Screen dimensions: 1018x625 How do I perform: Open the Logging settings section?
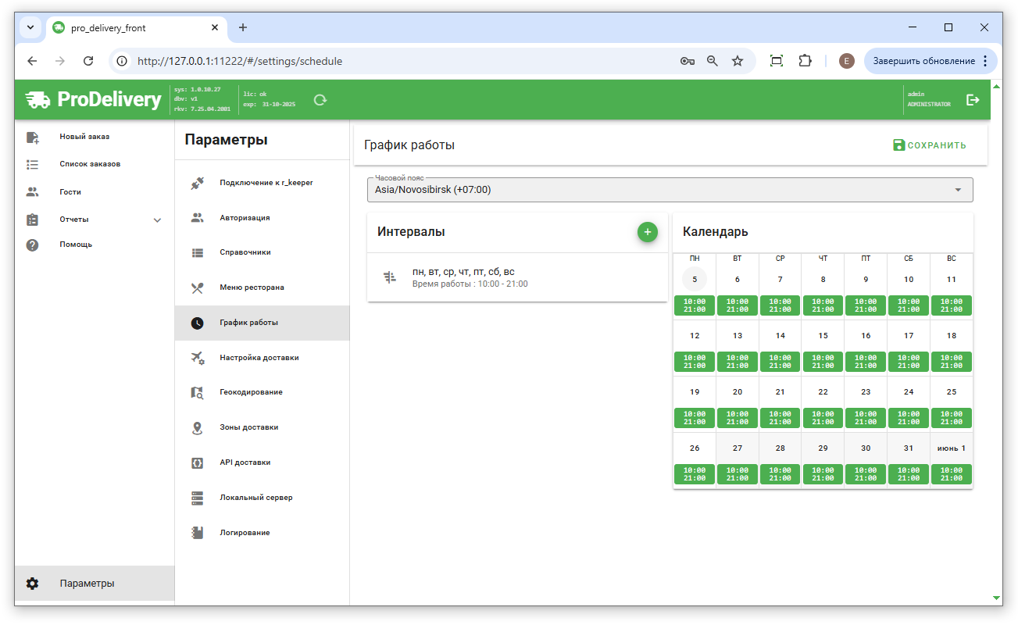pos(245,533)
